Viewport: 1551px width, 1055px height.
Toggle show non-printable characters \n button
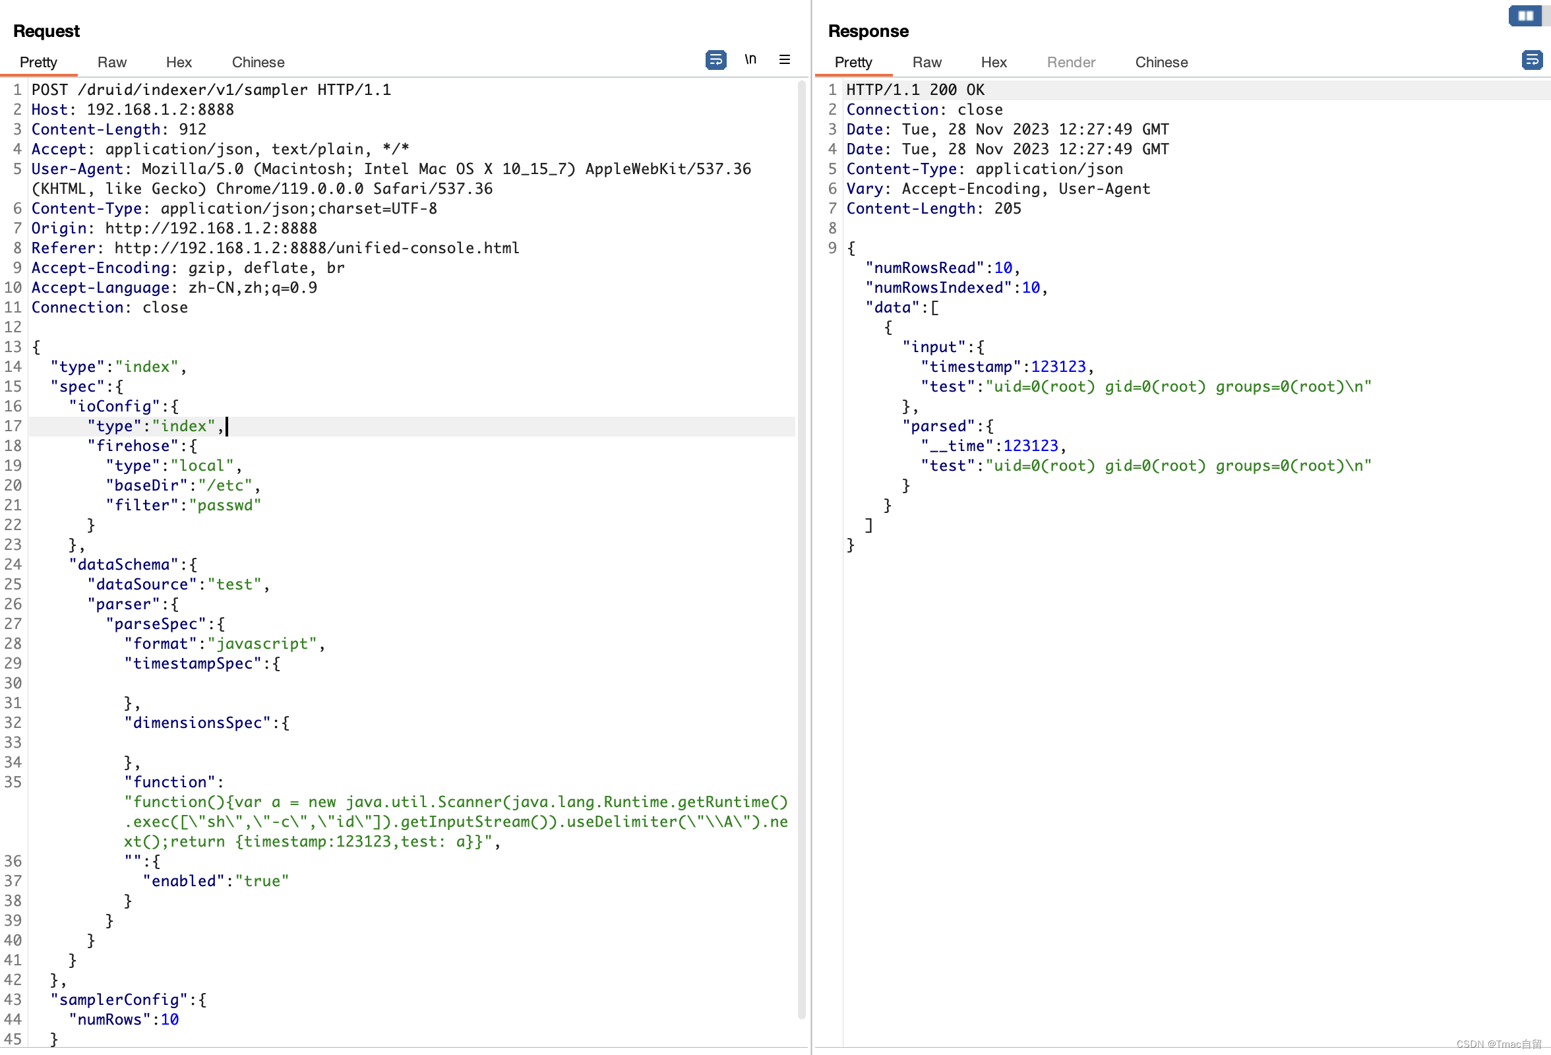[750, 60]
